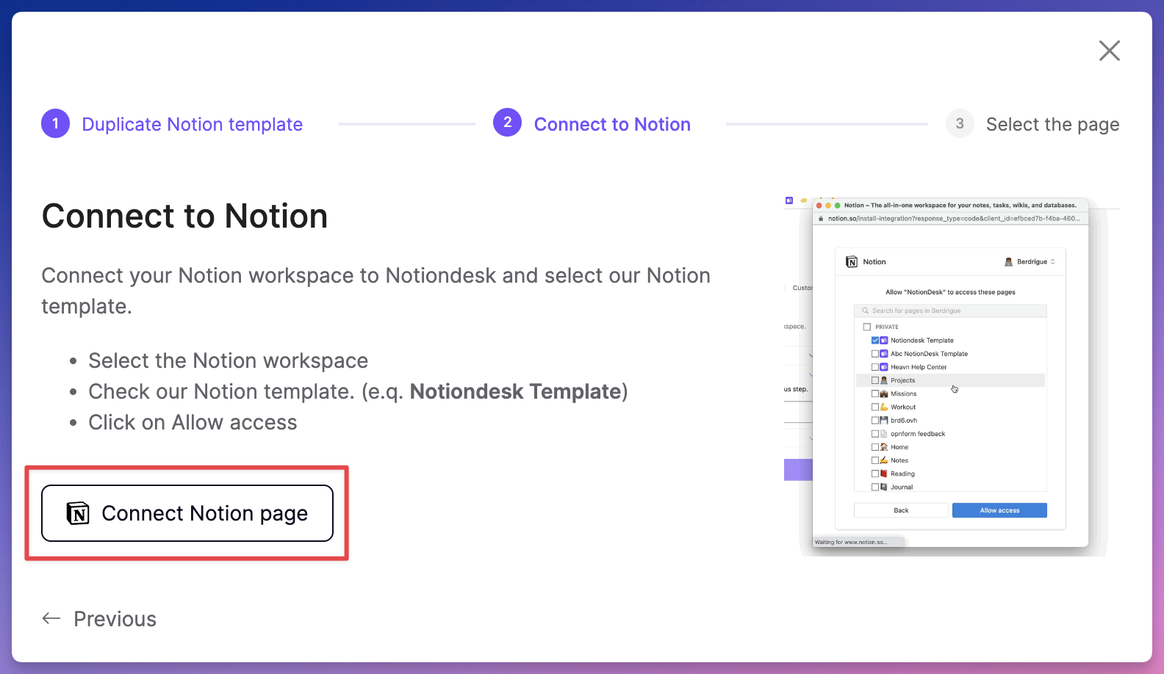Click the 'Connect your Notion workspace to Notiondesk' paragraph
Screen dimensions: 1164x674
tap(376, 291)
